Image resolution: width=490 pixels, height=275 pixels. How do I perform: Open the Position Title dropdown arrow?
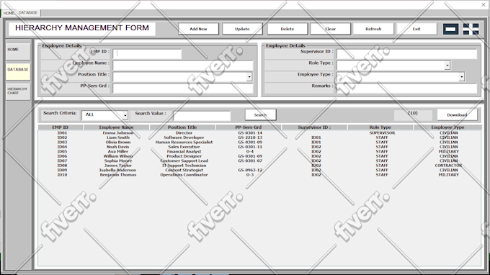[x=249, y=77]
